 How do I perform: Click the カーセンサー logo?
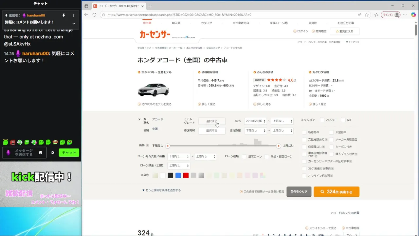155,34
